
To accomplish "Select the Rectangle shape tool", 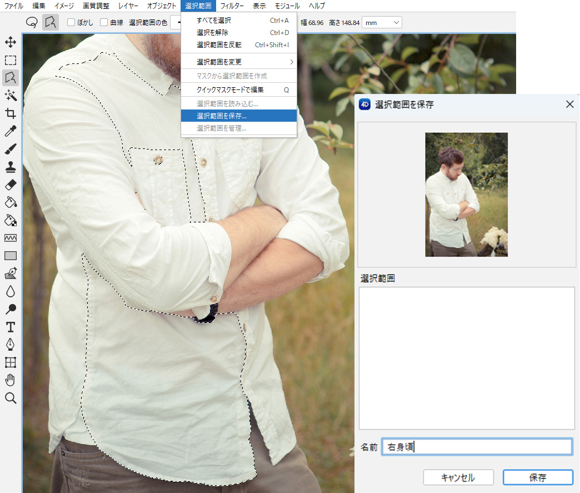I will (x=11, y=255).
